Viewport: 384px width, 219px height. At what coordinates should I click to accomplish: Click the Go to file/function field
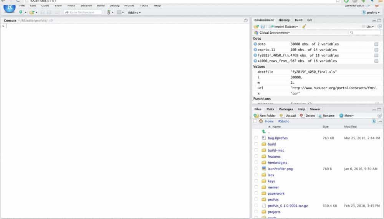tap(83, 12)
